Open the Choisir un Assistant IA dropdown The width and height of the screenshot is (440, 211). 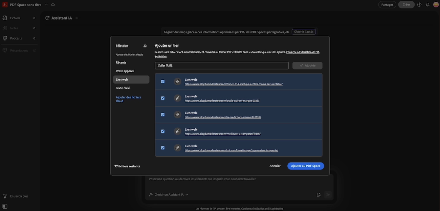(x=168, y=194)
